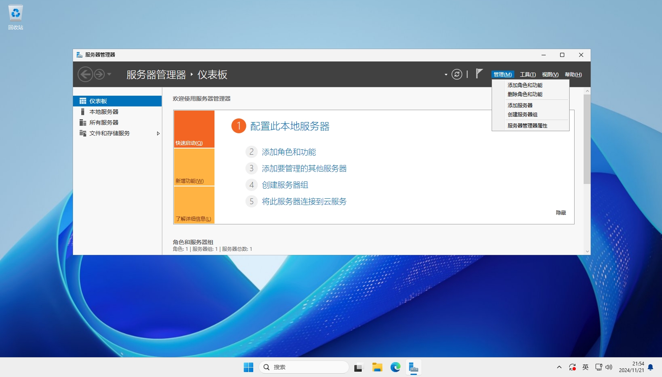This screenshot has width=662, height=377.
Task: Expand 文件和存储服务 submenu arrow
Action: [x=158, y=134]
